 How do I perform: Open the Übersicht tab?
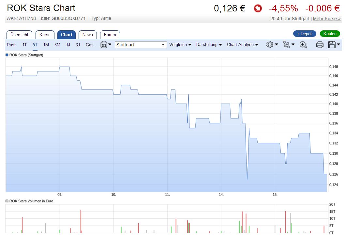[x=19, y=35]
